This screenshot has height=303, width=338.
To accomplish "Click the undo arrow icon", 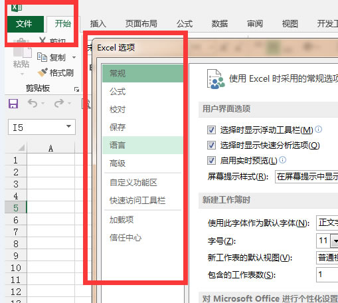I will [x=33, y=103].
